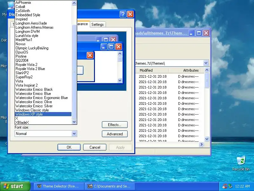The image size is (254, 191).
Task: Pick Longhorn DWM from the list
Action: [43, 32]
